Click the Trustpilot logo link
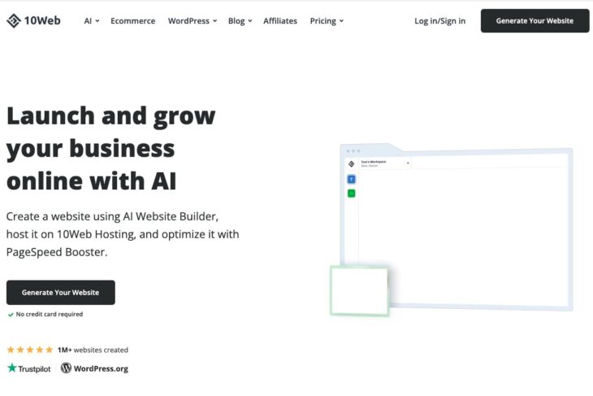This screenshot has width=593, height=396. pos(28,368)
